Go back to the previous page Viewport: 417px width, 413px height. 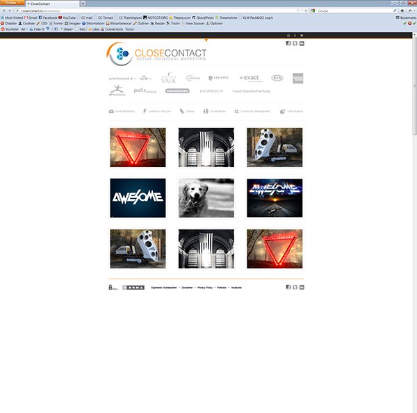[x=4, y=10]
